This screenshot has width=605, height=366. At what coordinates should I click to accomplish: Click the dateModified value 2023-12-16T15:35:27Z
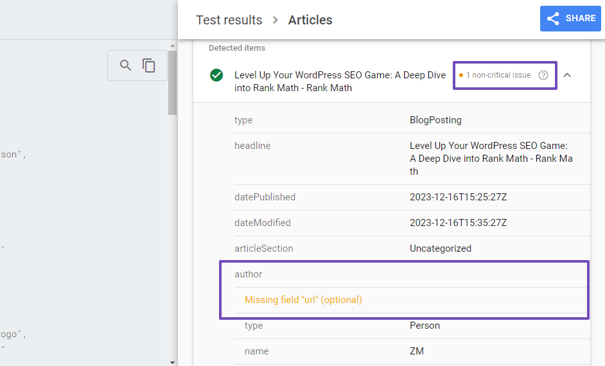coord(458,223)
